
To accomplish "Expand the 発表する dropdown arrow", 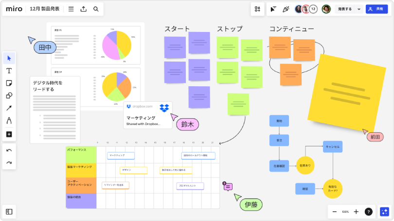I will click(359, 9).
